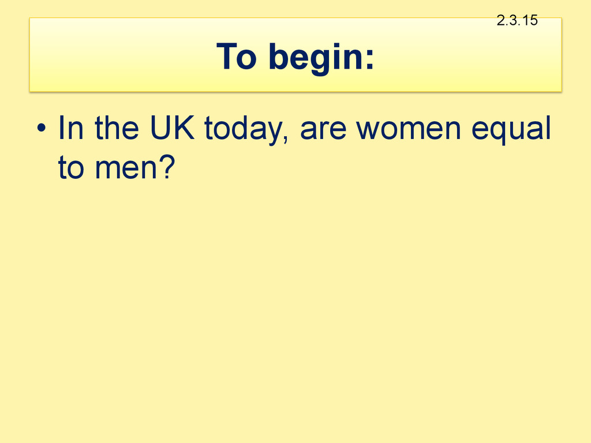Viewport: 591px width, 443px height.
Task: Click the word "begin:" in the title
Action: (321, 58)
